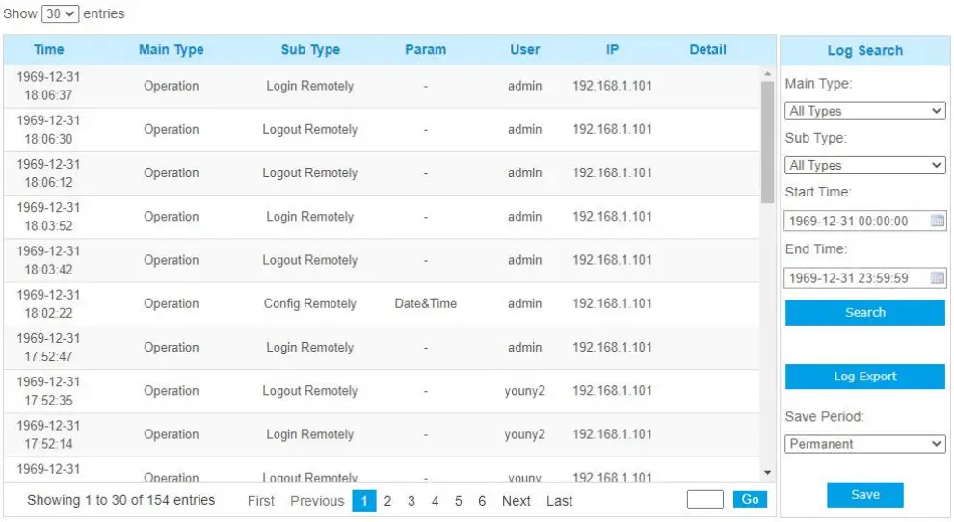This screenshot has width=954, height=522.
Task: Expand the Main Type dropdown
Action: click(x=864, y=111)
